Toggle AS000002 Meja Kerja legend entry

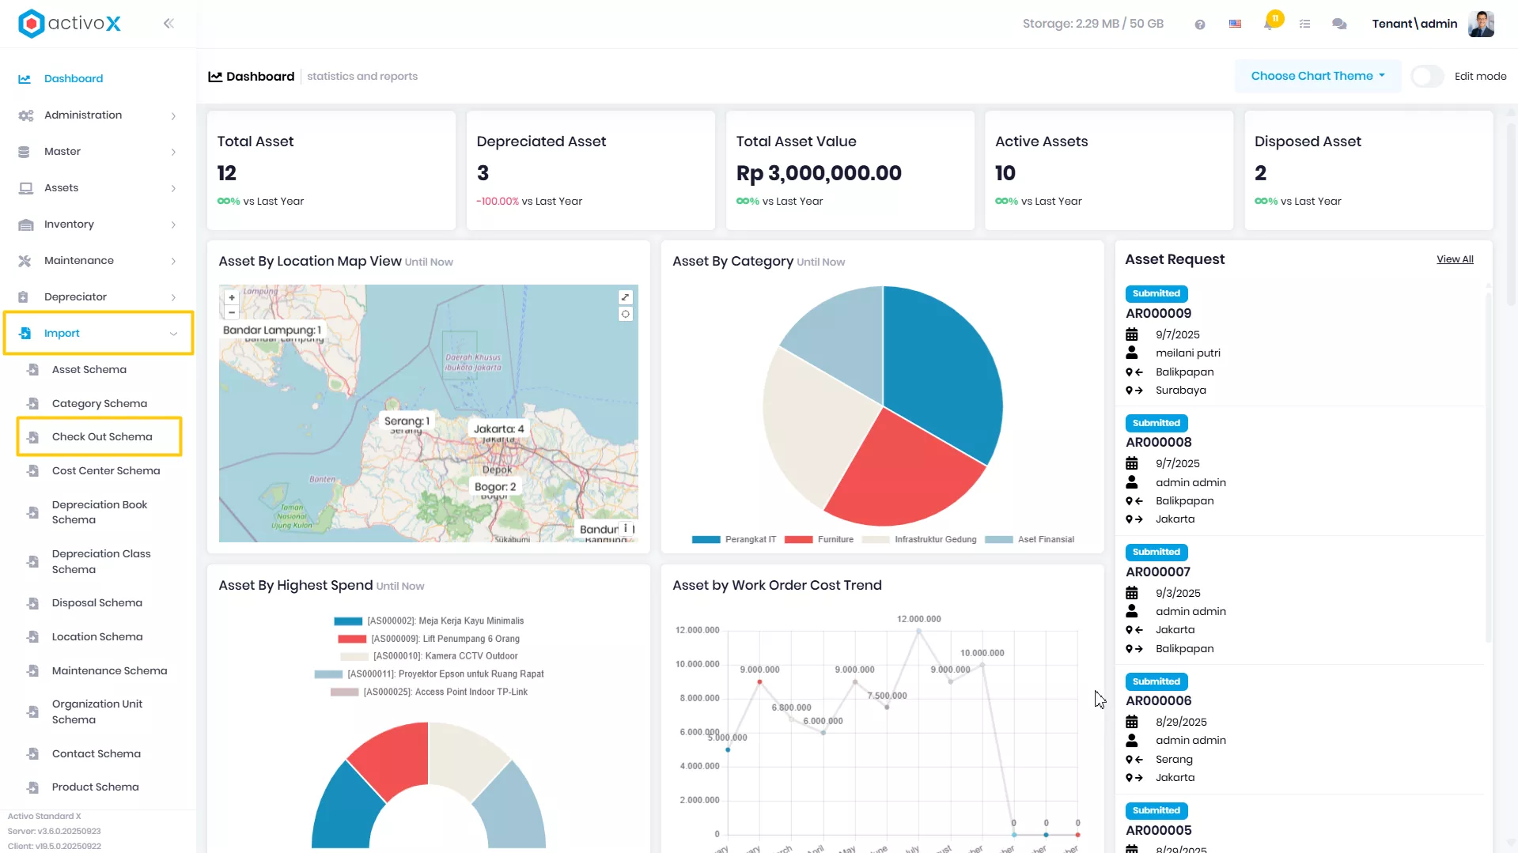click(x=429, y=621)
